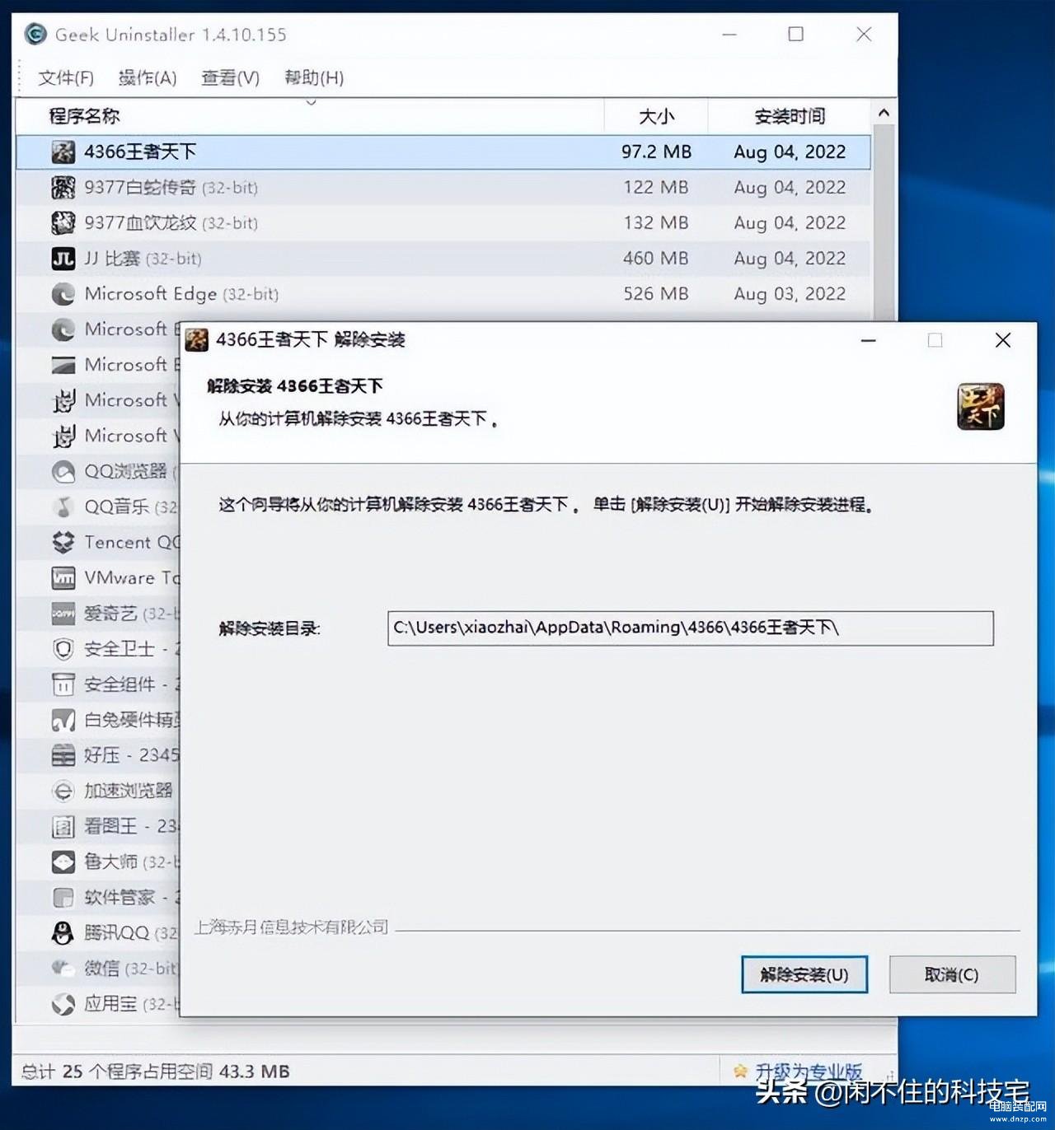Select the 好压 archive program icon
The width and height of the screenshot is (1055, 1130).
(63, 755)
